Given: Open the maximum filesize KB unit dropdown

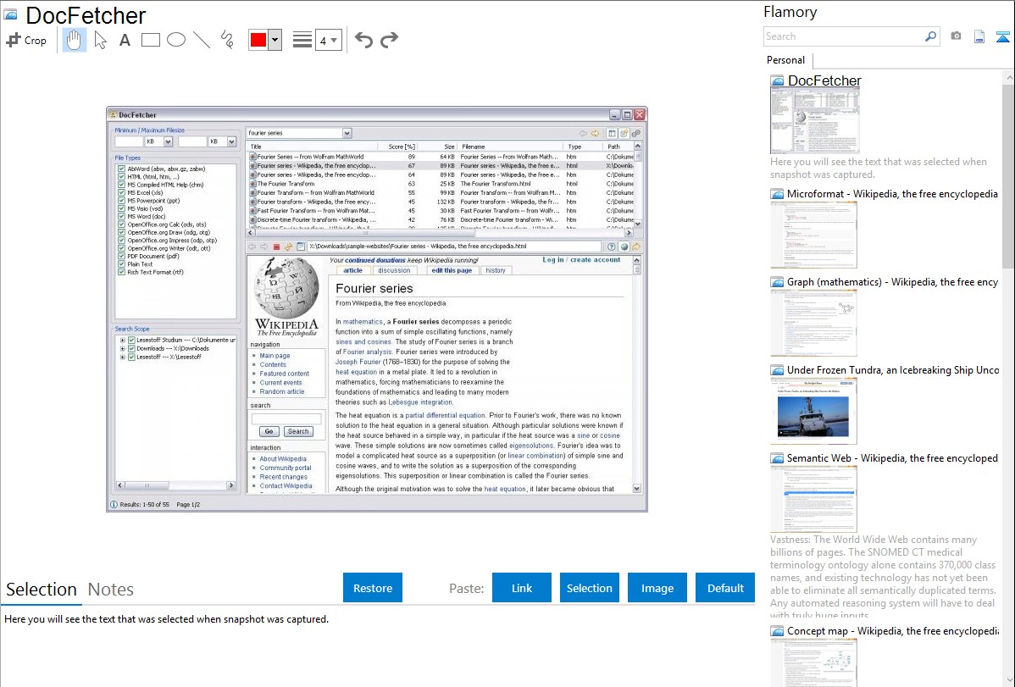Looking at the screenshot, I should (231, 141).
